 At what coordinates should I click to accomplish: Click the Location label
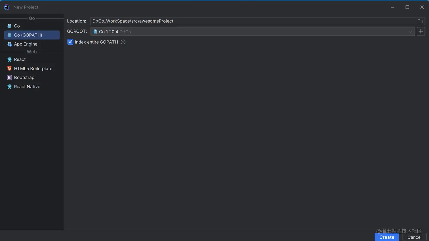click(x=77, y=21)
